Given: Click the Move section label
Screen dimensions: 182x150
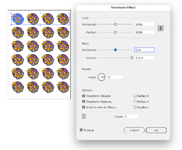Looking at the screenshot, I should point(85,43).
